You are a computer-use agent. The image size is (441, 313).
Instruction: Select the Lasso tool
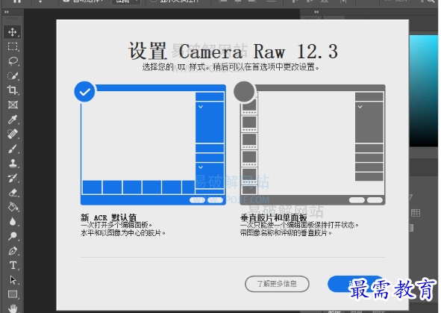point(13,61)
